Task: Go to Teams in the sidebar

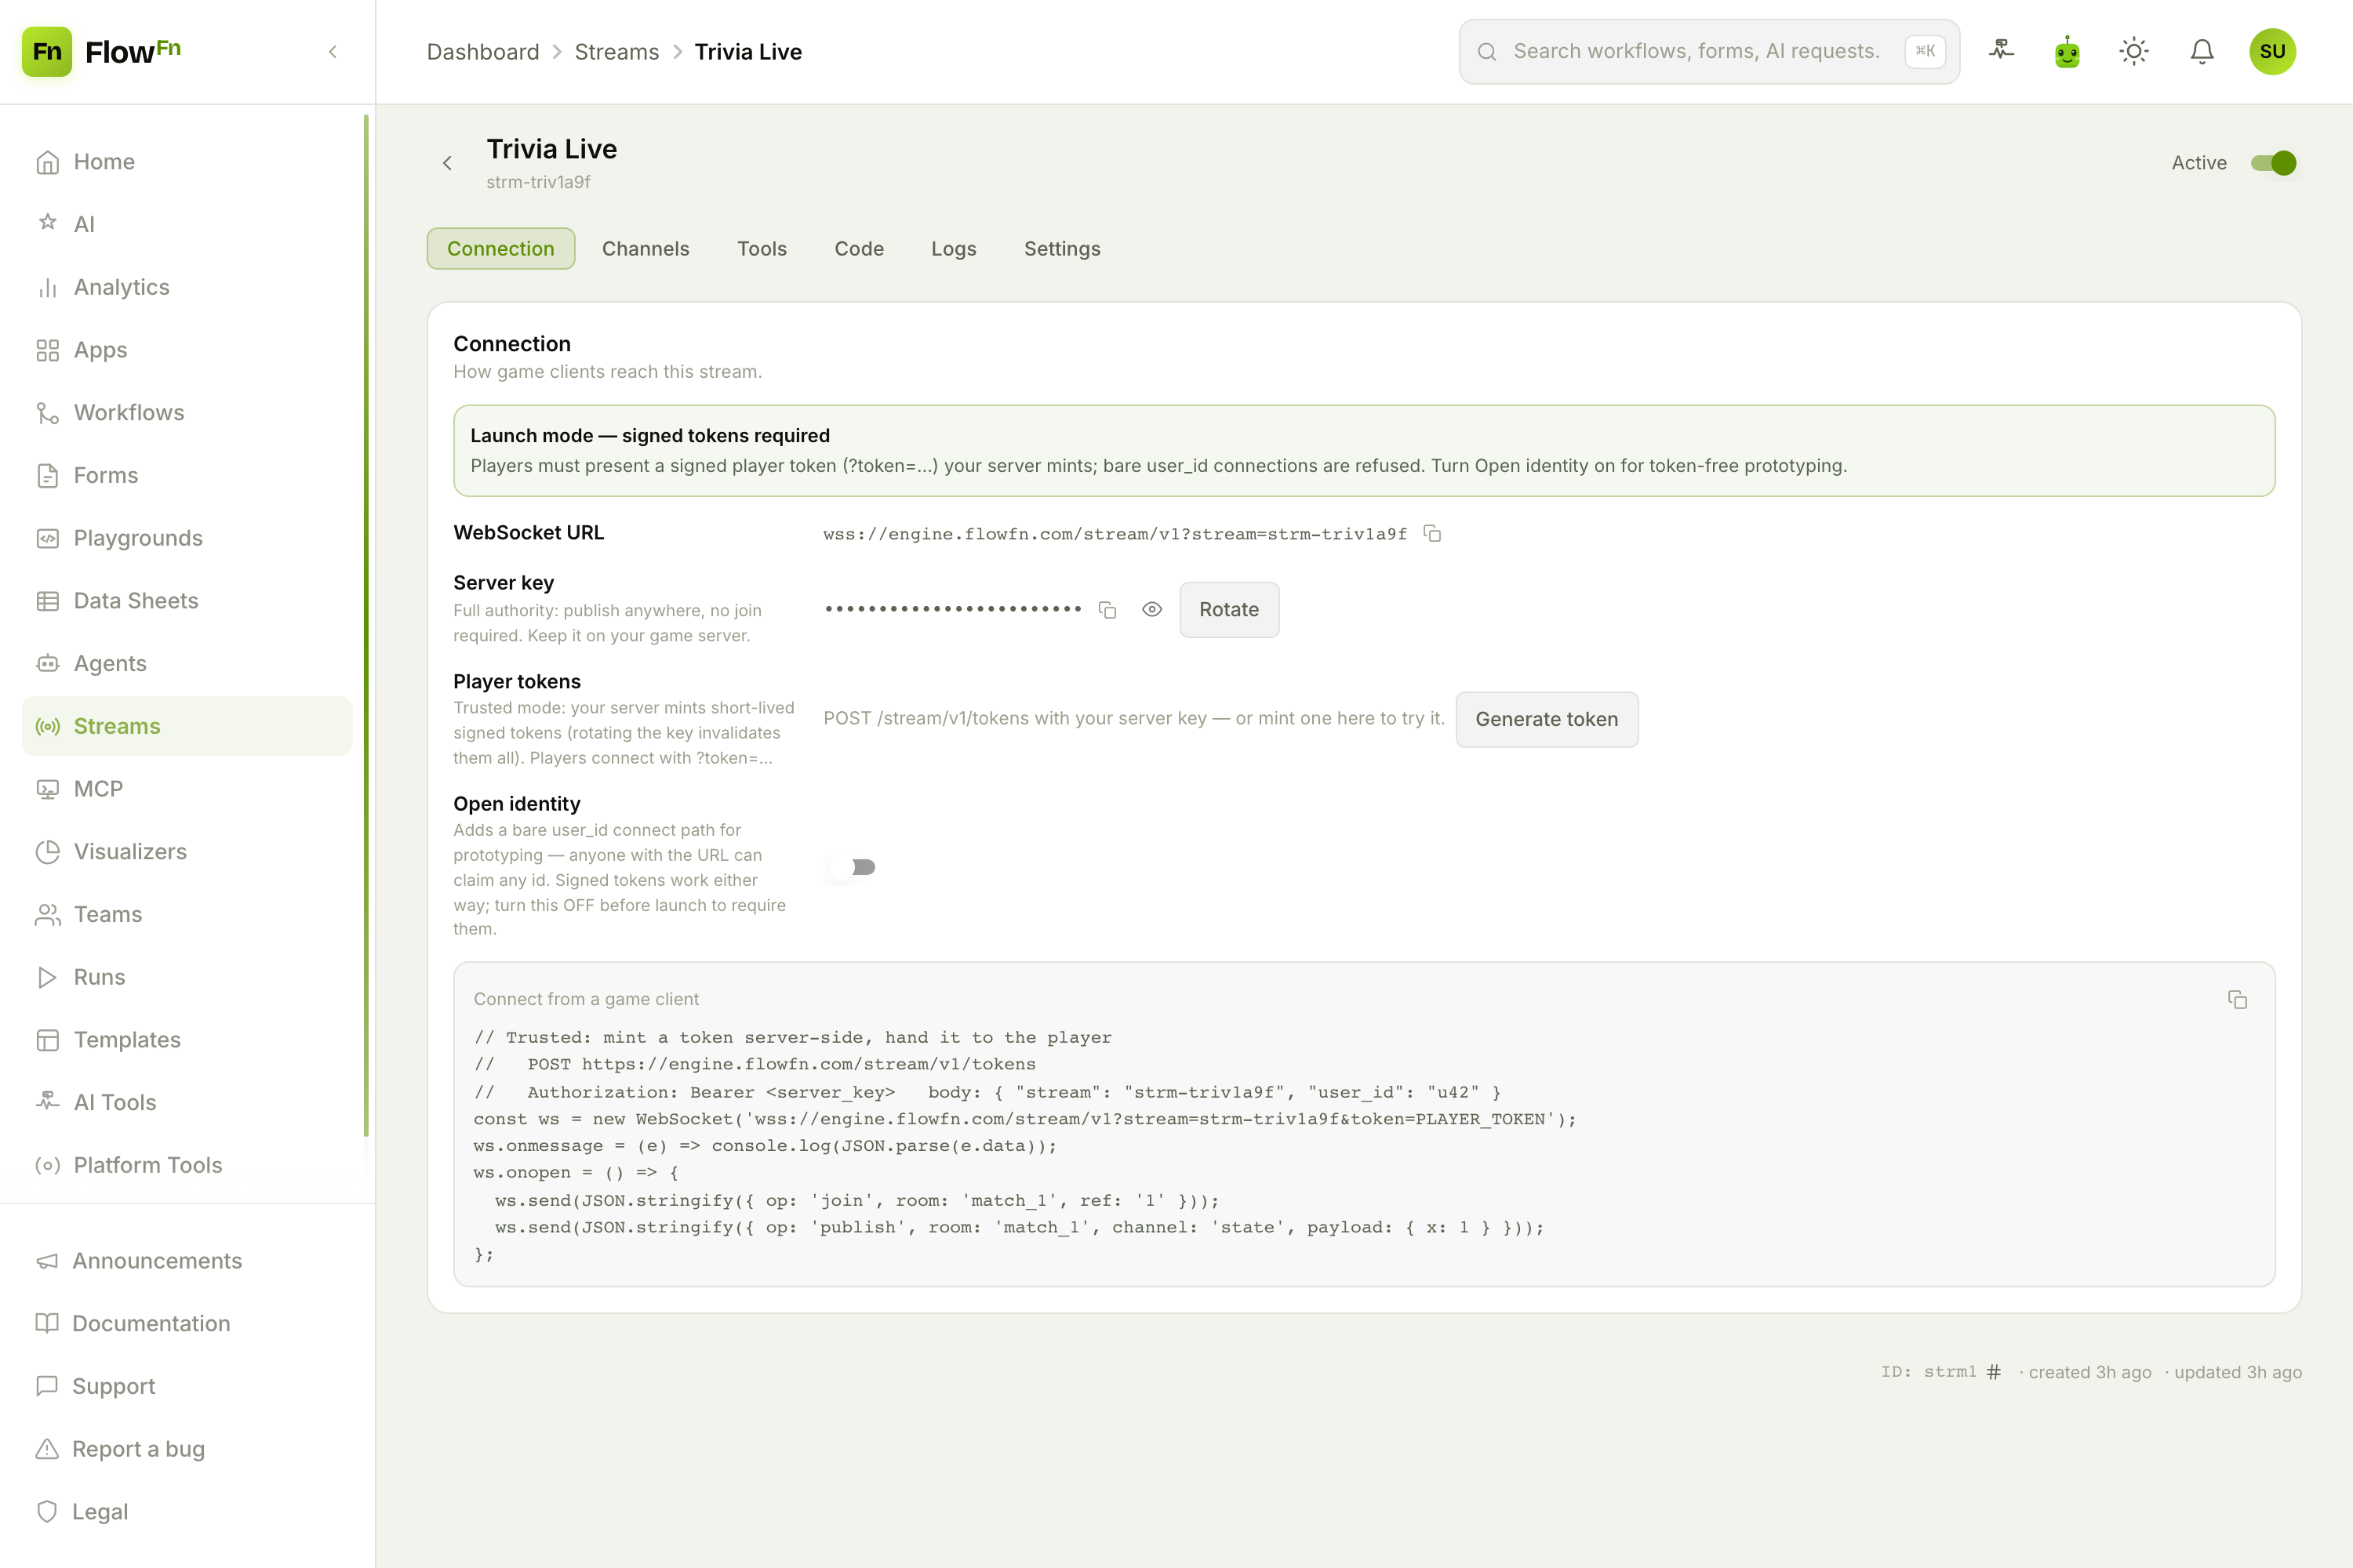Action: [x=187, y=914]
